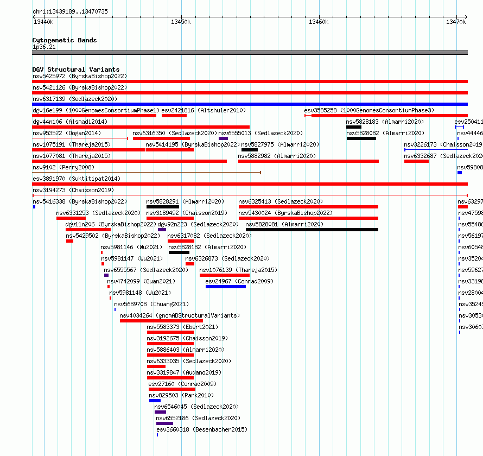Screen dimensions: 483x456
Task: Click nsv4034264 (gnomADStructuralVariants) label
Action: [x=180, y=315]
